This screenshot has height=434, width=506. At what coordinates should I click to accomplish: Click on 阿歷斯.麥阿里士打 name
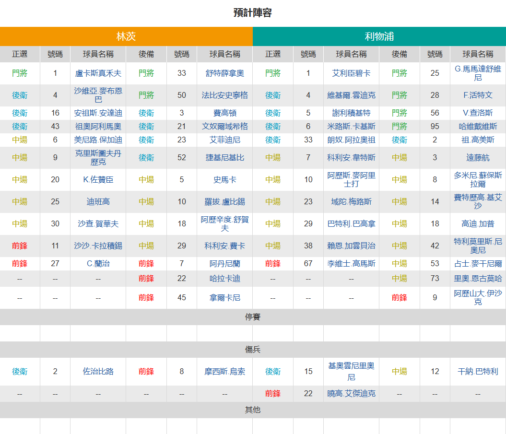pos(351,179)
